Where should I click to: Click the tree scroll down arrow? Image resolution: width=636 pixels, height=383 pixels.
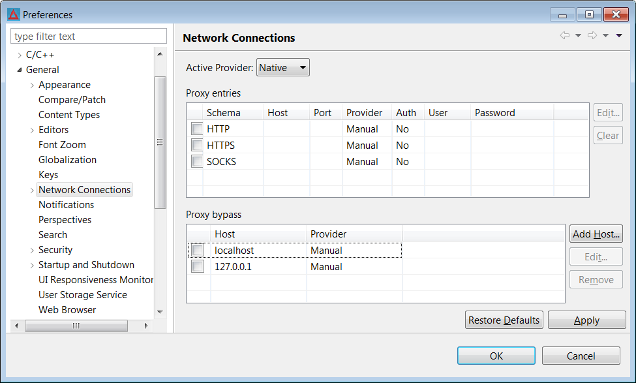click(160, 312)
